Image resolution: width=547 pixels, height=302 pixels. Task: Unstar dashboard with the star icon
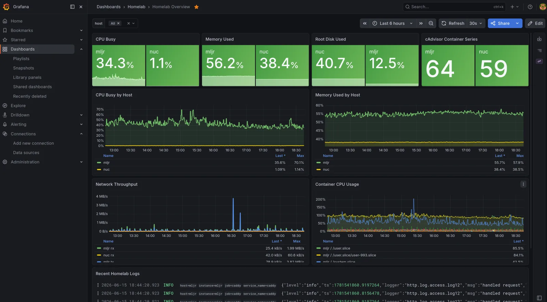(x=197, y=7)
